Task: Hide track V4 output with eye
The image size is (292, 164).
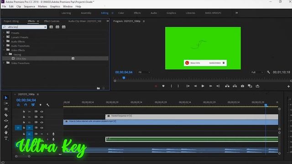Action: pos(42,112)
